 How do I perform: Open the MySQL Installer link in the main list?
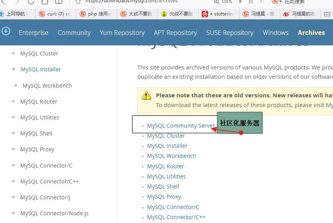(167, 146)
